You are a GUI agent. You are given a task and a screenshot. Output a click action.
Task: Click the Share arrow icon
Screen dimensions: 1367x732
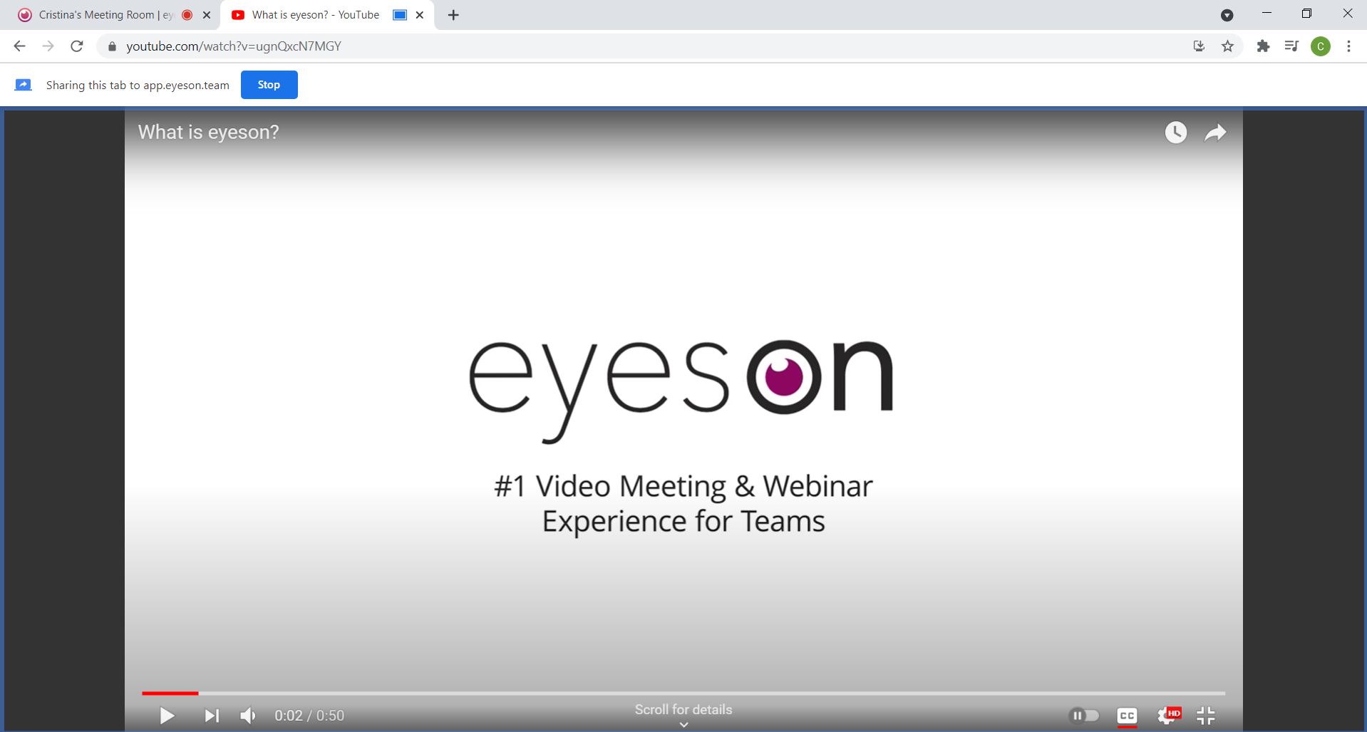tap(1215, 133)
